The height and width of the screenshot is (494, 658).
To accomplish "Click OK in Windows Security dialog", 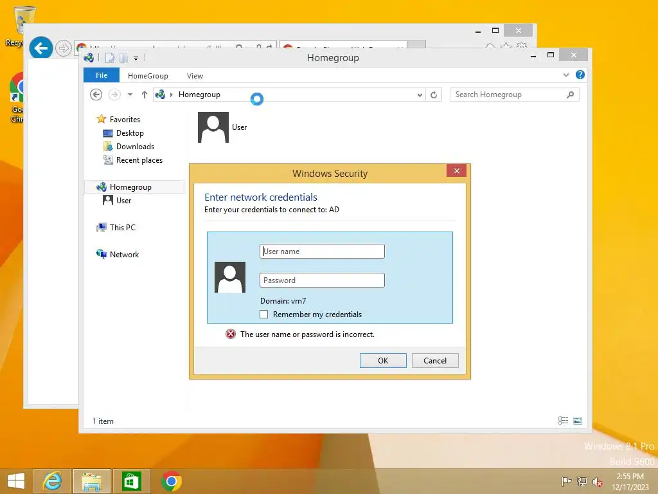I will (383, 360).
